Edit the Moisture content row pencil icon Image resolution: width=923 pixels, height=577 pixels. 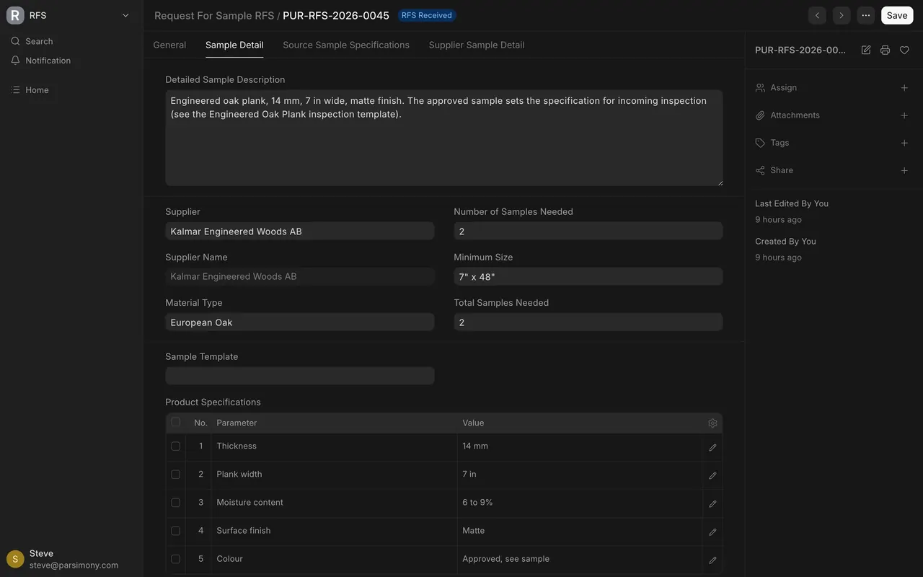(x=712, y=503)
